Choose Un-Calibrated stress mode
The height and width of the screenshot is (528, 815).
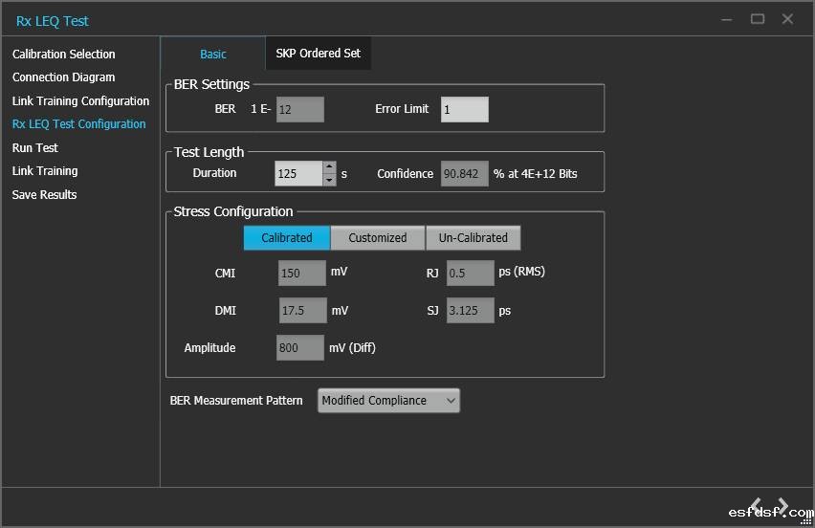(474, 238)
